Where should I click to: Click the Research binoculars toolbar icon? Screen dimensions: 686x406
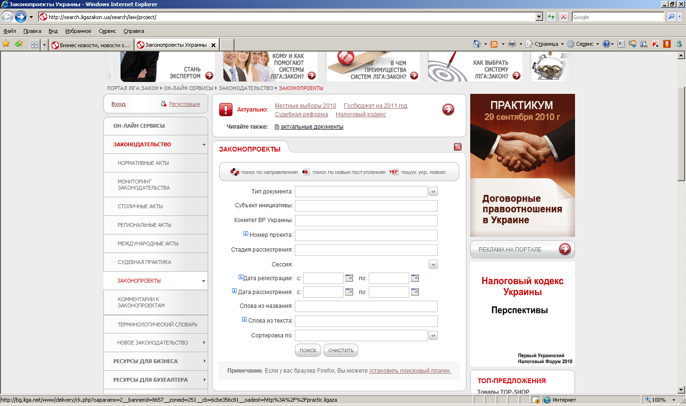pyautogui.click(x=644, y=44)
